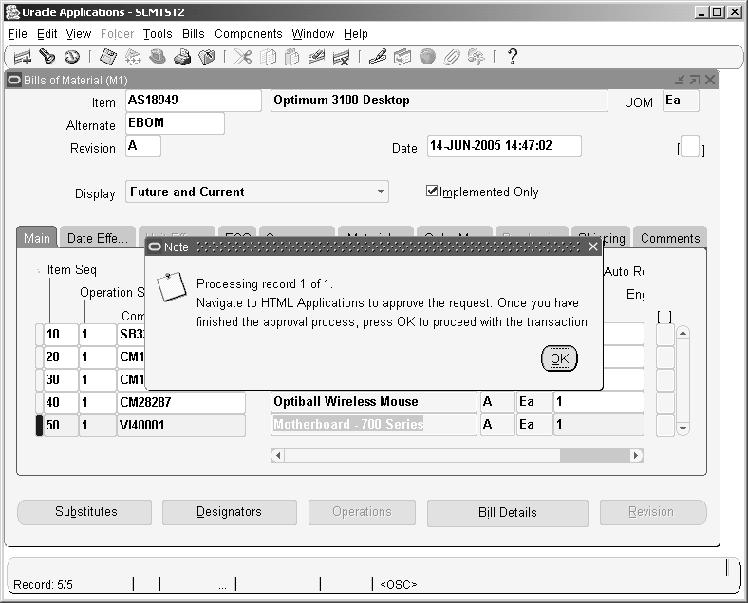Image resolution: width=748 pixels, height=603 pixels.
Task: Click the Designators button
Action: tap(229, 512)
